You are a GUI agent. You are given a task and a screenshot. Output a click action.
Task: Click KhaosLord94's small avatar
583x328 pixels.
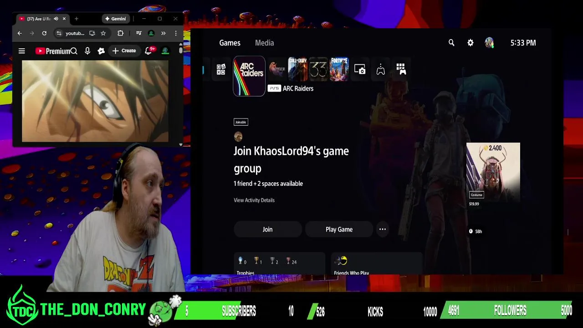tap(238, 137)
